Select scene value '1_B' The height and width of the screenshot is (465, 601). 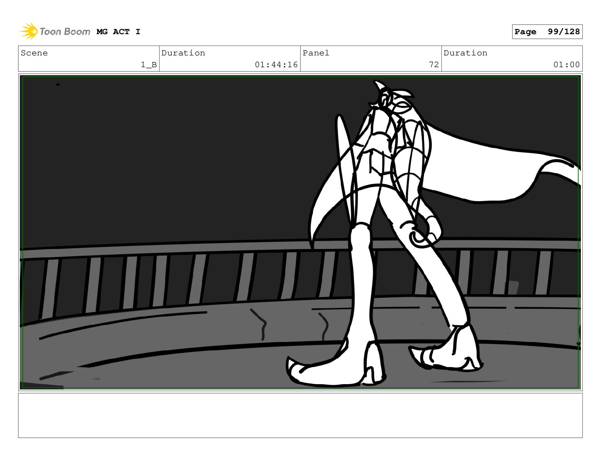coord(149,65)
